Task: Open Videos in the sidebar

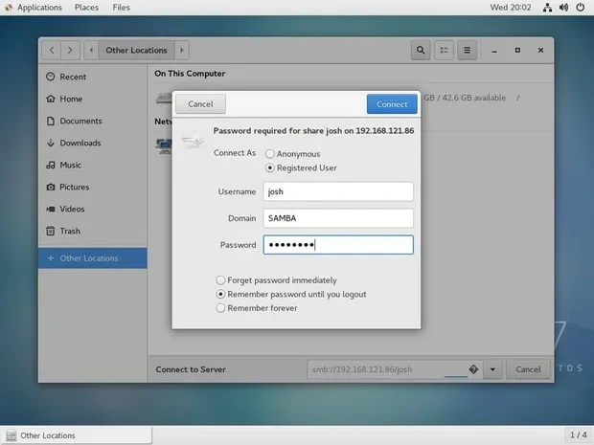Action: point(92,209)
